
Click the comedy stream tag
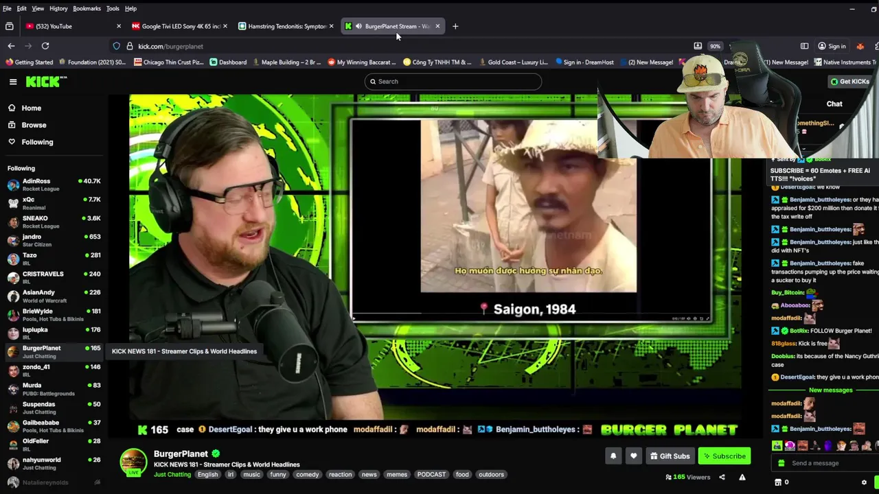coord(308,474)
